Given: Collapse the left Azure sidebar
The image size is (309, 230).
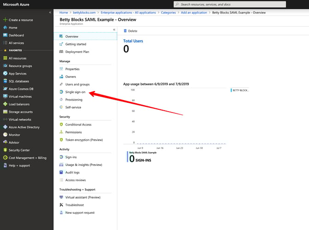Looking at the screenshot, I should 50,12.
